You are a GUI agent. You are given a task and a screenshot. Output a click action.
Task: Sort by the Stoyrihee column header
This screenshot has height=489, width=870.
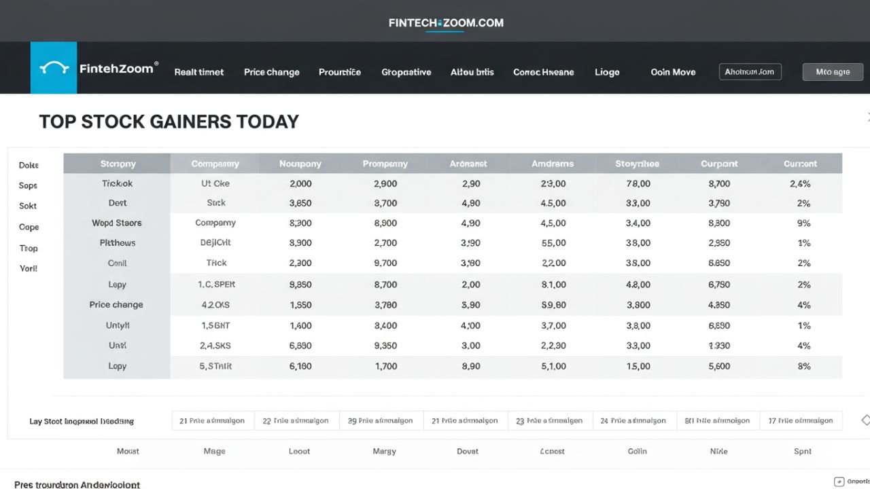[637, 164]
